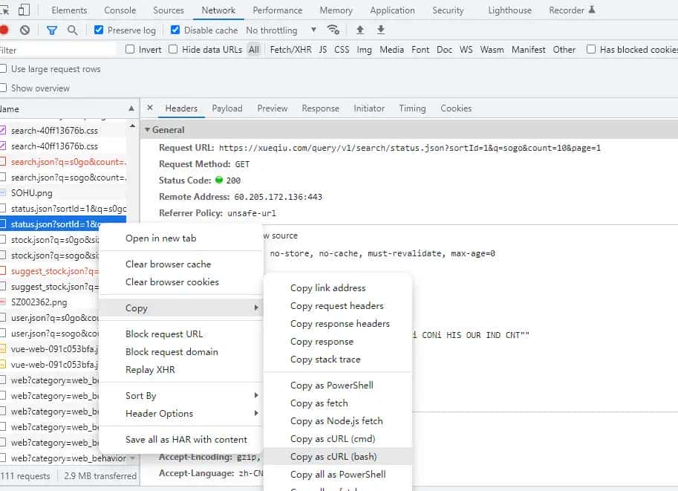The height and width of the screenshot is (491, 678).
Task: Filter requests by Fetch/XHR type
Action: pyautogui.click(x=290, y=50)
